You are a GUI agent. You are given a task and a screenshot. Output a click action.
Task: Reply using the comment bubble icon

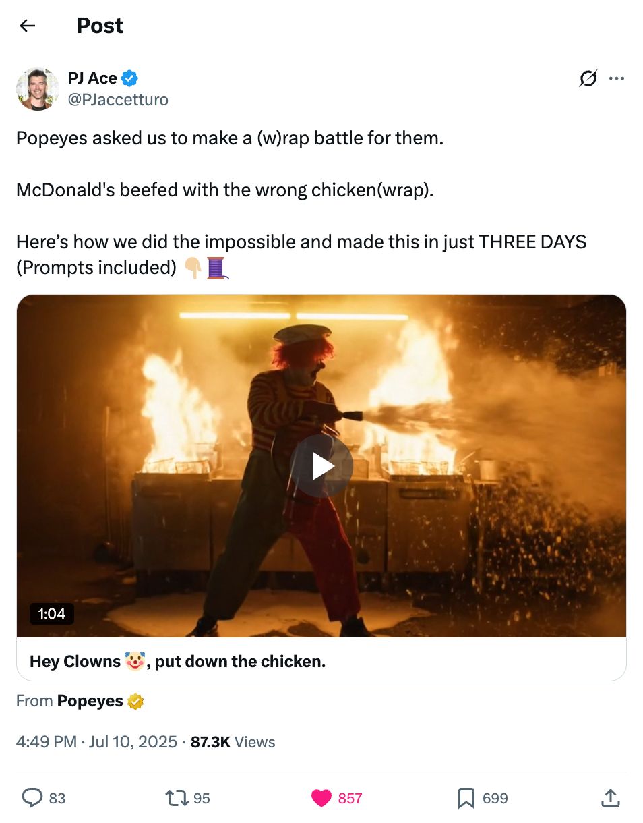click(x=33, y=798)
